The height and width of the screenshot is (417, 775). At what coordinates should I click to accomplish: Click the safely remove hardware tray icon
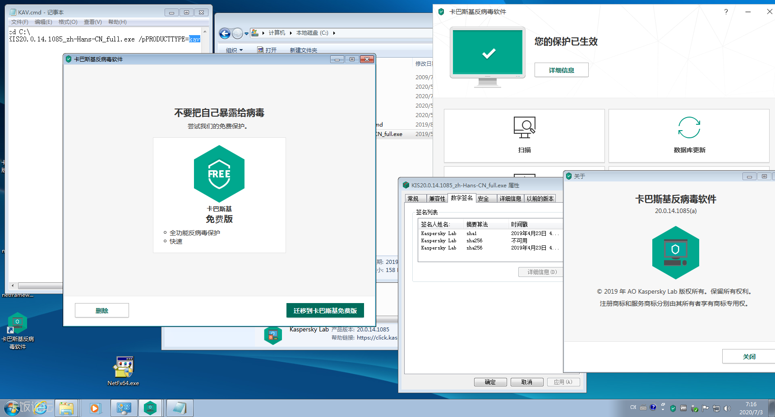click(694, 408)
